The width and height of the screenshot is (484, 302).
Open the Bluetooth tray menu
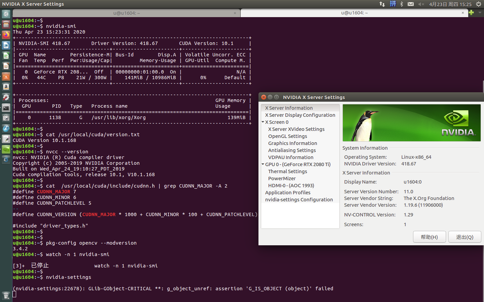402,4
